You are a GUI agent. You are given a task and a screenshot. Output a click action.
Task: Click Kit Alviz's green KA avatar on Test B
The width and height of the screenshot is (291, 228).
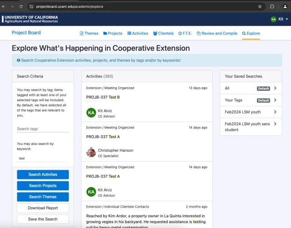click(91, 113)
